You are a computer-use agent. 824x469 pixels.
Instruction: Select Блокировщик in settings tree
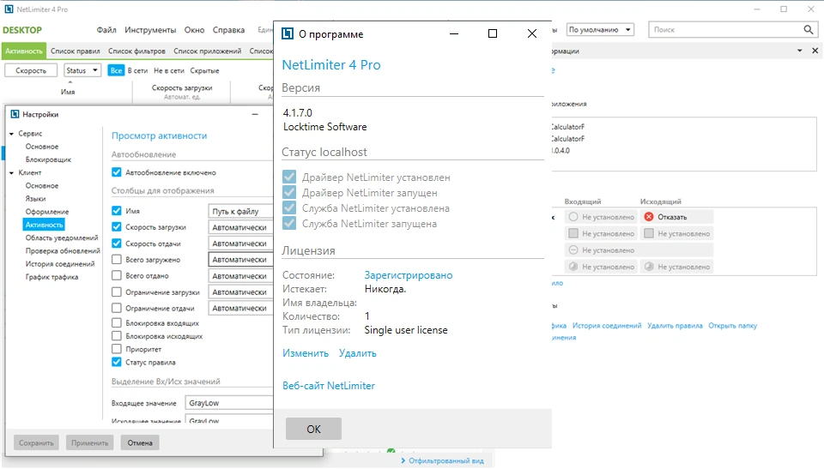pyautogui.click(x=48, y=159)
